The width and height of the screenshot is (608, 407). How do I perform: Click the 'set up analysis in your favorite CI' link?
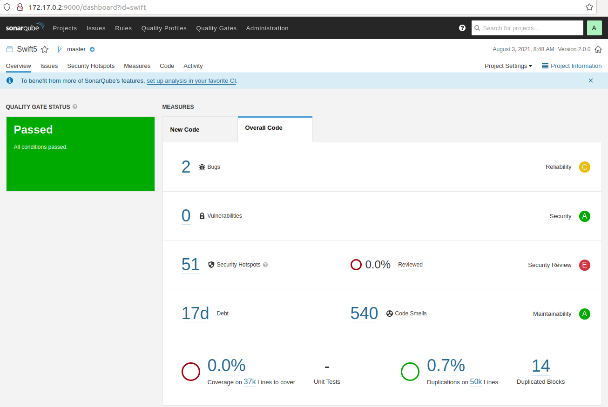(x=191, y=81)
